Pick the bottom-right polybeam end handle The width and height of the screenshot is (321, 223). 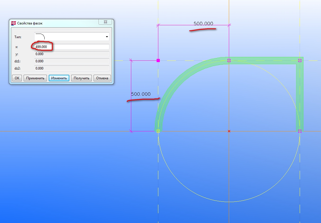(300, 131)
